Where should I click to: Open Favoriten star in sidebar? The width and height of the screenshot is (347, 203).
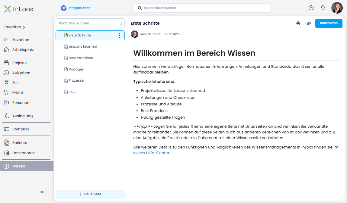pos(27,40)
